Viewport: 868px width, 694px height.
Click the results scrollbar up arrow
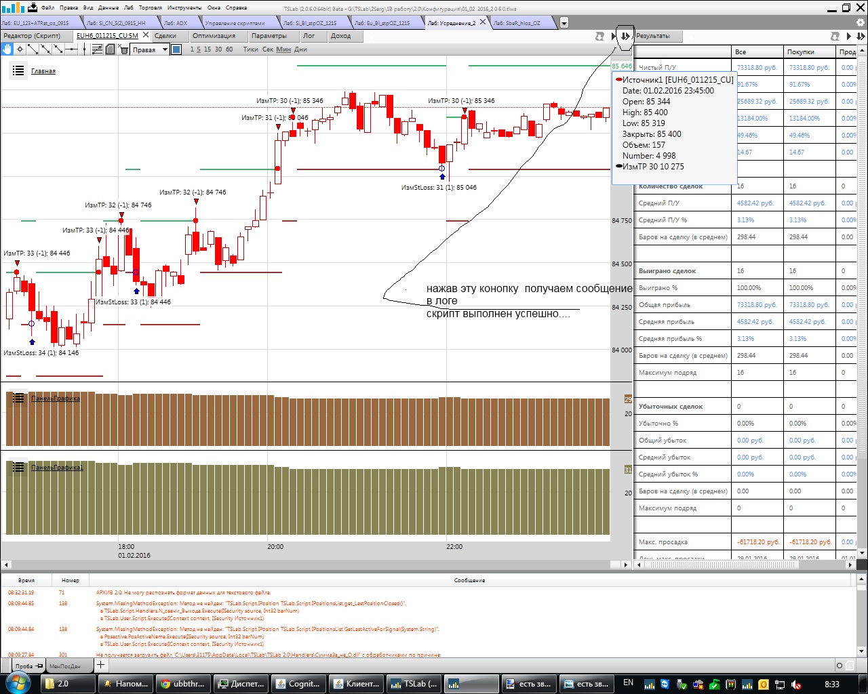862,52
